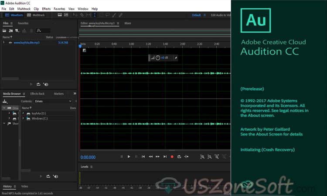Expand the kuyhAa (D:) drive
The width and height of the screenshot is (327, 196).
[23, 113]
